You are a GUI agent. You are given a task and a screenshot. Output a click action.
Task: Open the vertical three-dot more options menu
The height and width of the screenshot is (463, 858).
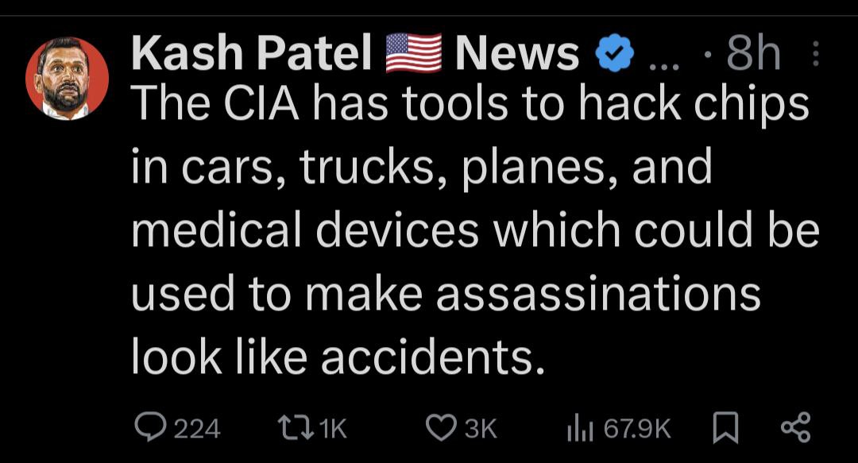tap(814, 56)
